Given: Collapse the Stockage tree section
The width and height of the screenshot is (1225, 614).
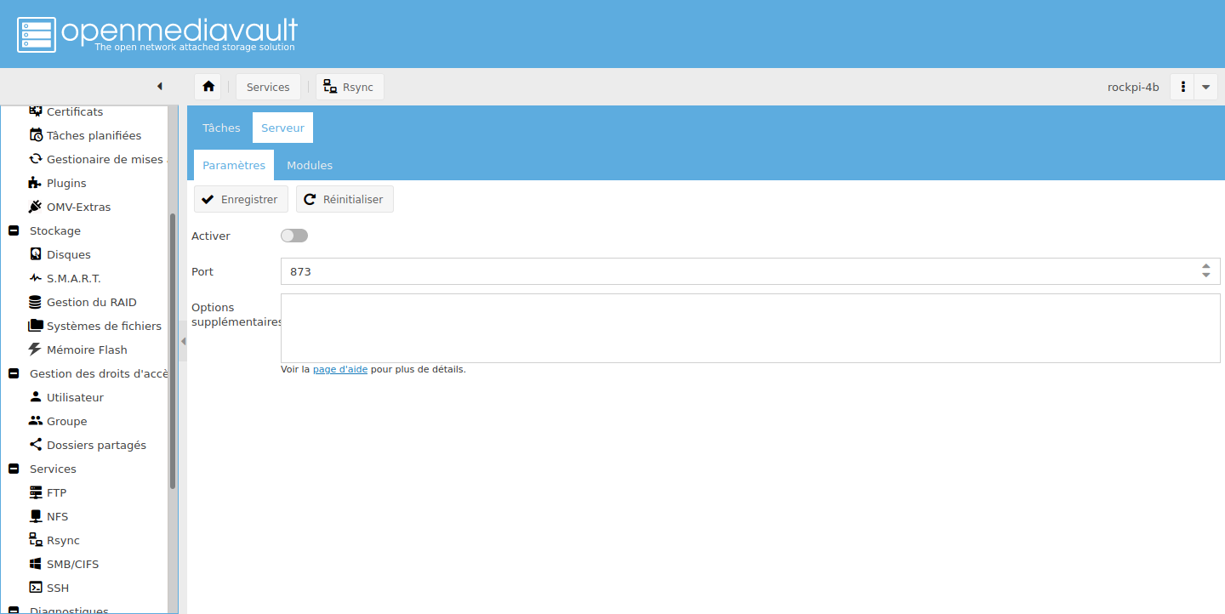Looking at the screenshot, I should pyautogui.click(x=14, y=230).
